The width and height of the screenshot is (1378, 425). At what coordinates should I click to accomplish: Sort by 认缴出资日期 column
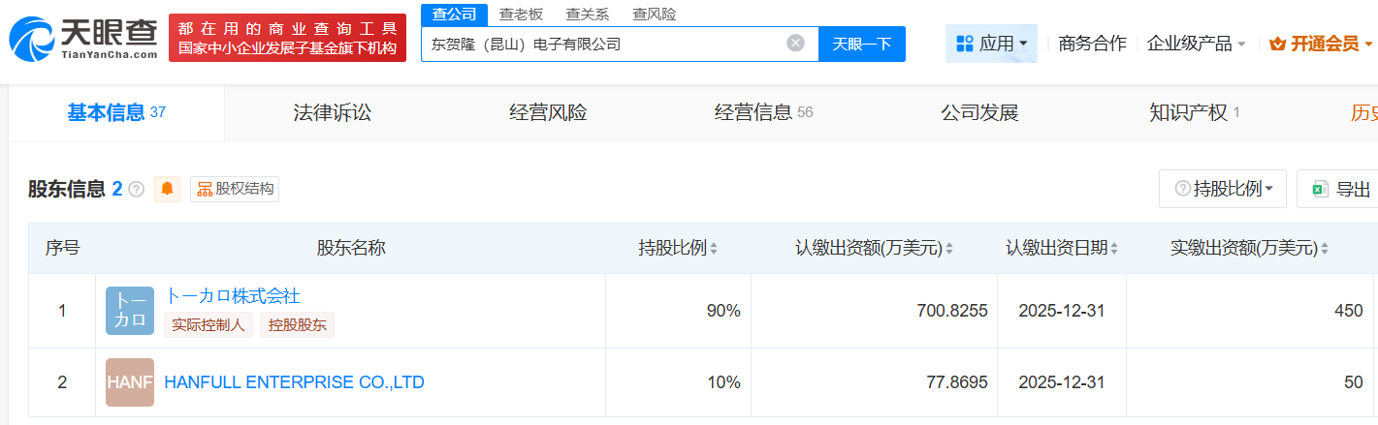pyautogui.click(x=1114, y=249)
